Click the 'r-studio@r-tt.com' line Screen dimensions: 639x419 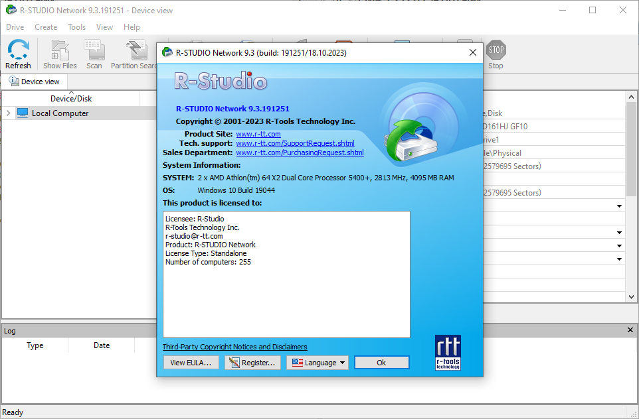tap(194, 236)
